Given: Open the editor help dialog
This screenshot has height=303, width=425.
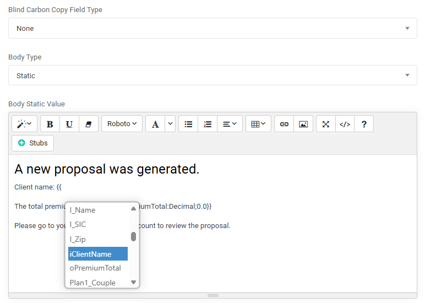Looking at the screenshot, I should pyautogui.click(x=364, y=124).
